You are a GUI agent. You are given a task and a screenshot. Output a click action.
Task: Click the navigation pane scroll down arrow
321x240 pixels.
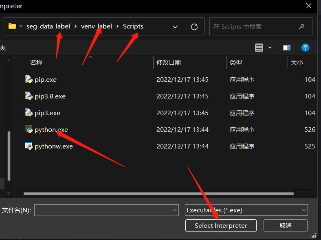(x=9, y=193)
